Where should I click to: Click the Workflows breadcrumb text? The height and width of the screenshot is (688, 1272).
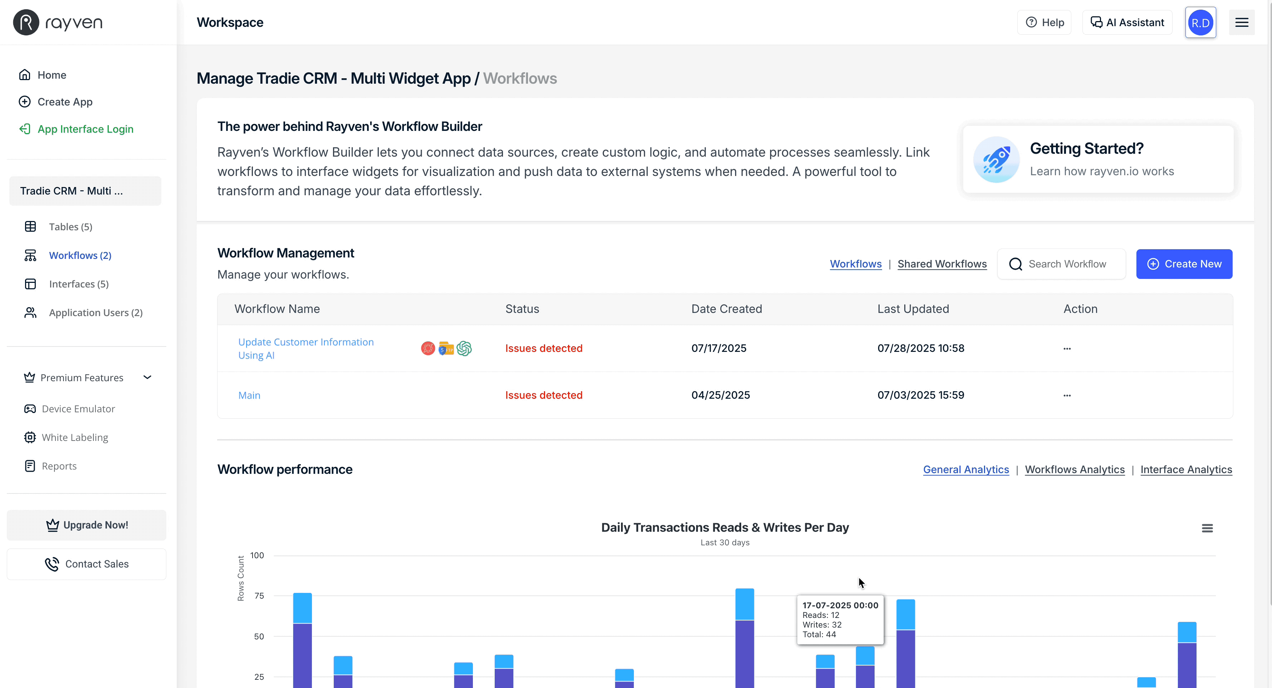[x=519, y=78]
